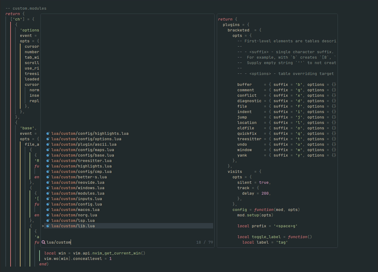Click Lua icon beside config/highlights.lua
This screenshot has height=272, width=378.
(48, 134)
